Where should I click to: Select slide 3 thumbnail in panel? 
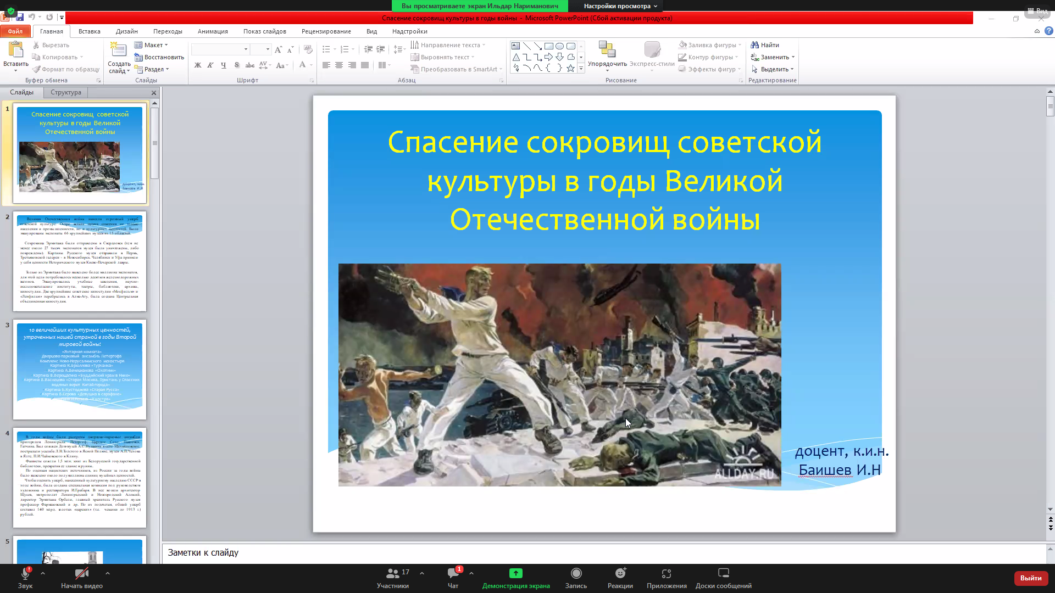tap(80, 369)
